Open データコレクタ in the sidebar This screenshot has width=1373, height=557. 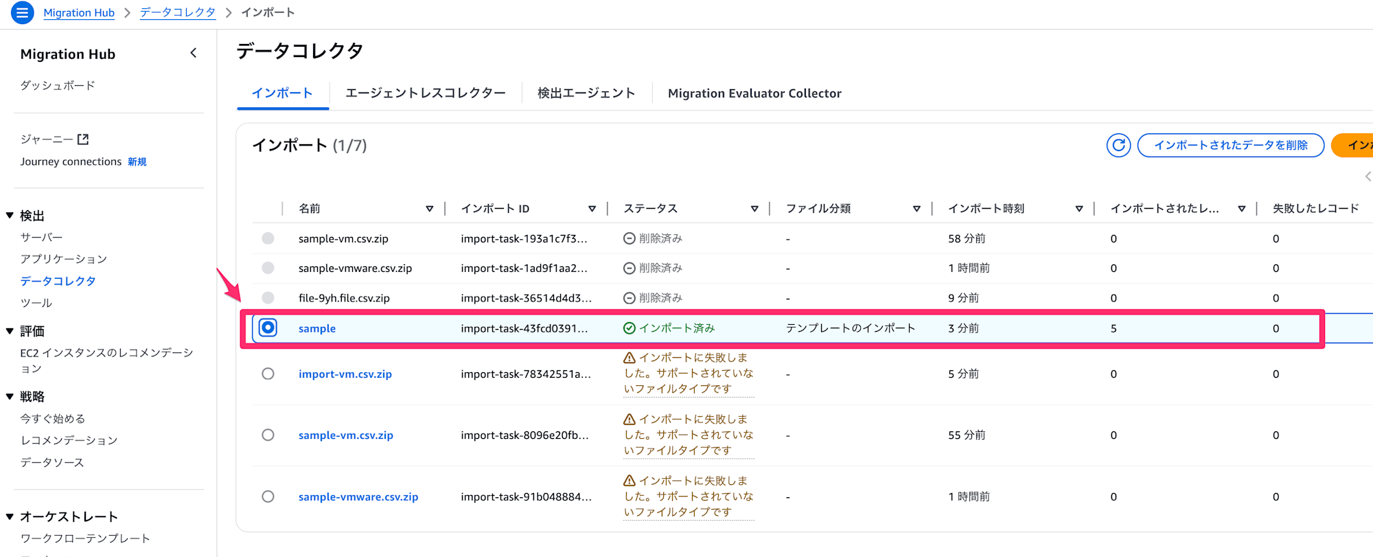pos(58,281)
